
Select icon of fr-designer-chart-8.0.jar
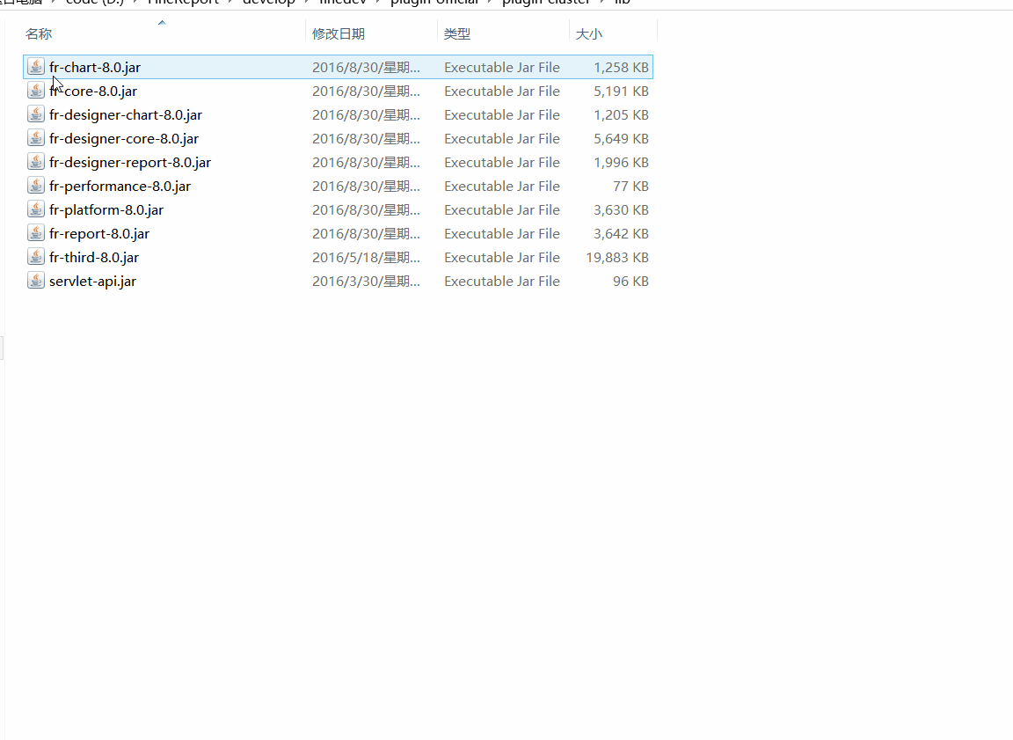coord(36,114)
